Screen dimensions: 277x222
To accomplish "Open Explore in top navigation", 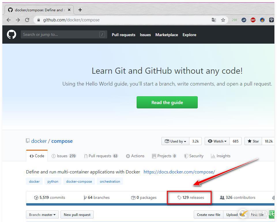I will (x=189, y=35).
